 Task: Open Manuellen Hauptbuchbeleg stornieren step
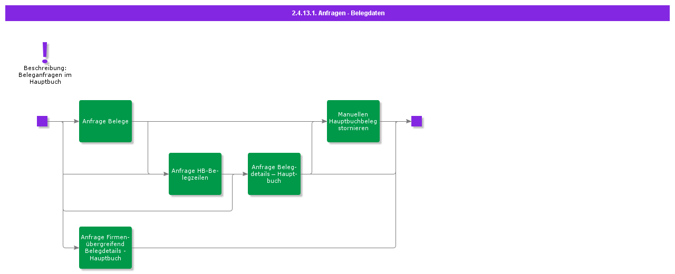coord(353,121)
